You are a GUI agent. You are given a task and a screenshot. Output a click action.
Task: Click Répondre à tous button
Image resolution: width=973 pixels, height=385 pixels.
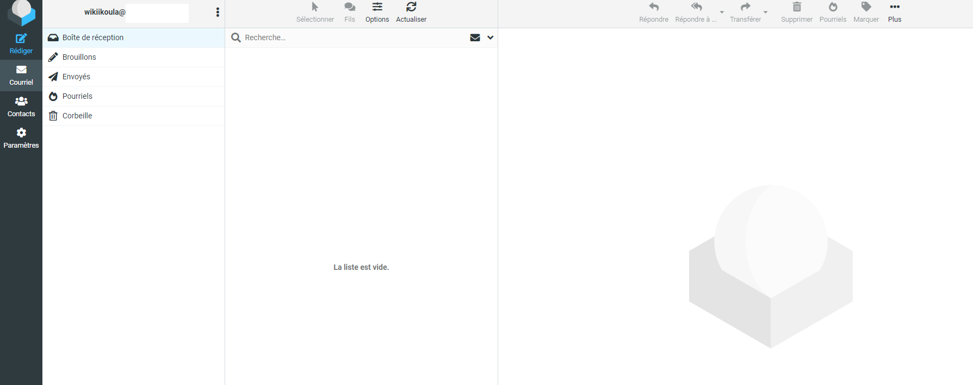(x=696, y=12)
